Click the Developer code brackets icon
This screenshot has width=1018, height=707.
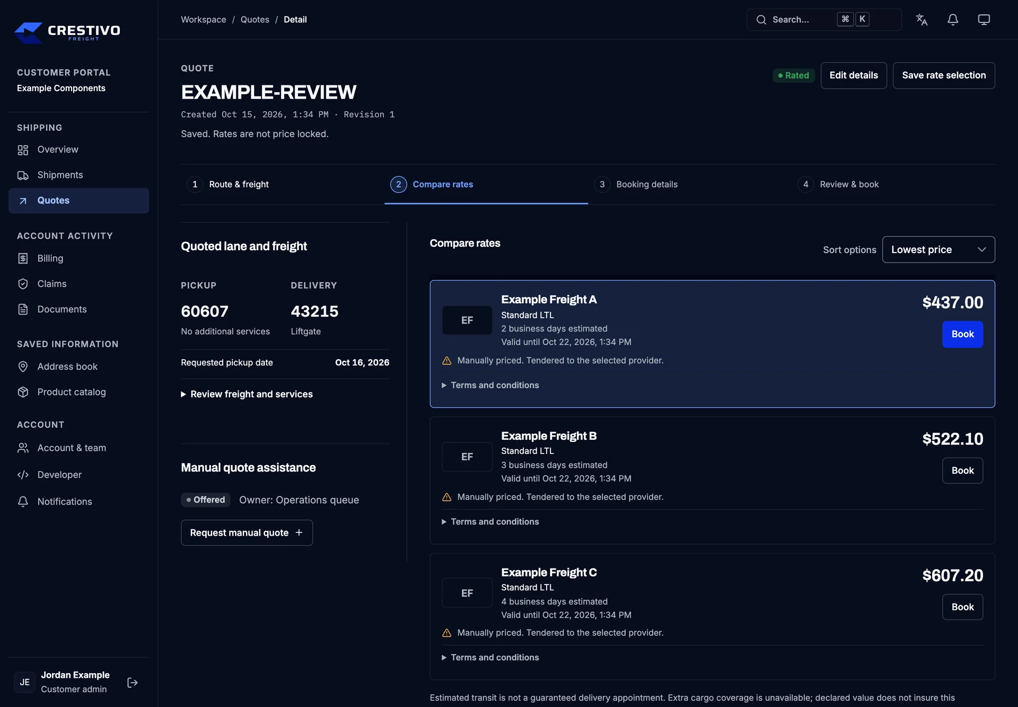coord(23,475)
